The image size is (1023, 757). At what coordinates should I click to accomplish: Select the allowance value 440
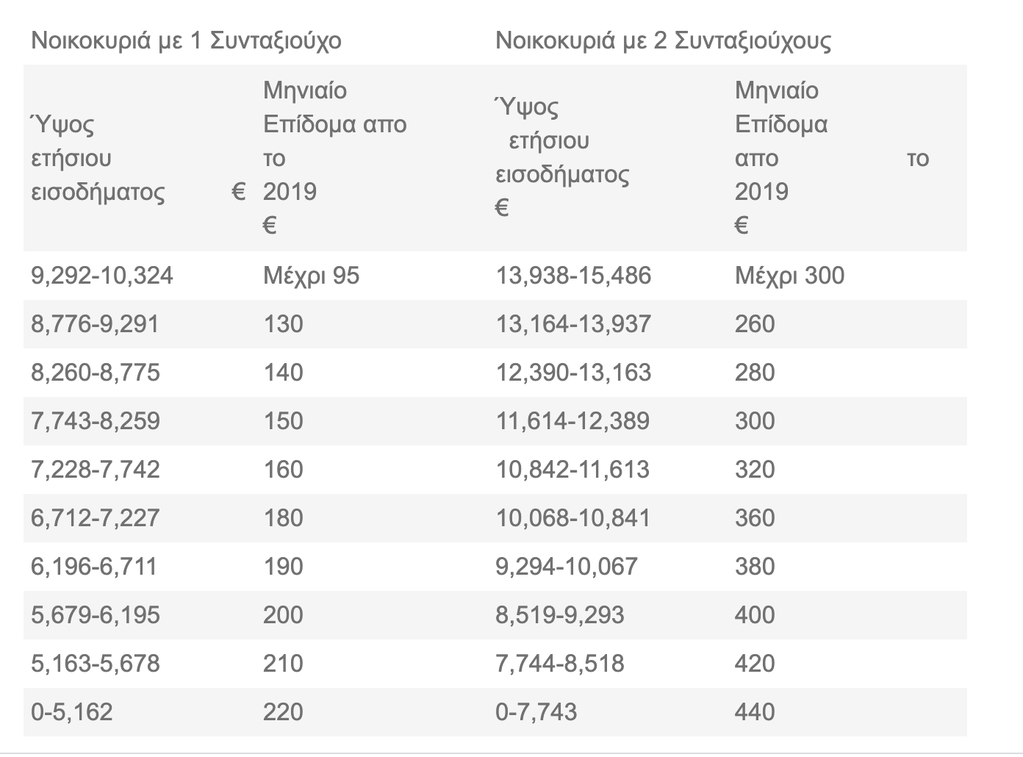pos(755,712)
